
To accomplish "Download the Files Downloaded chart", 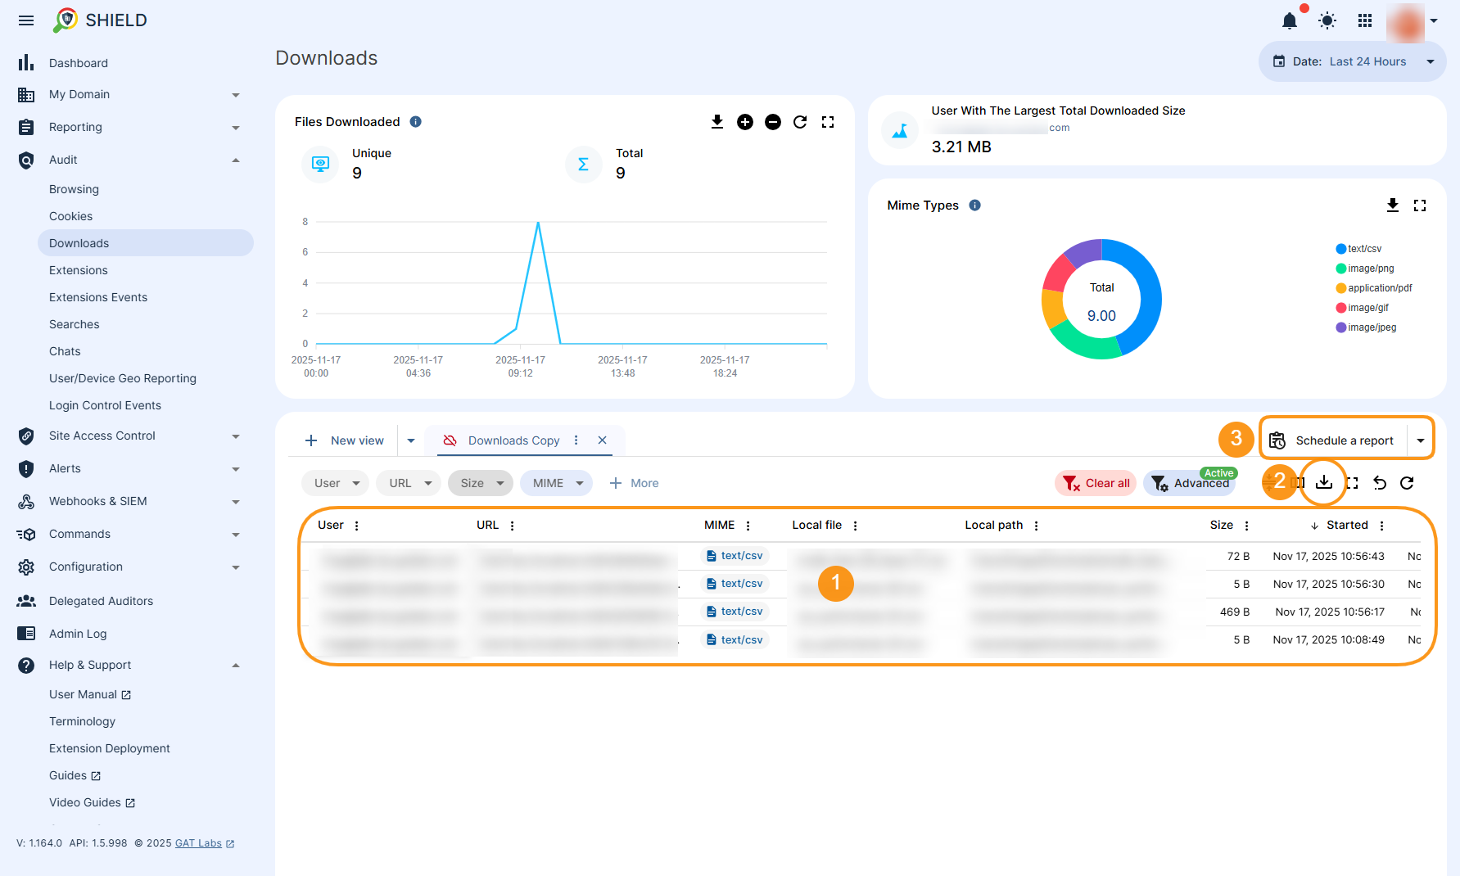I will point(717,121).
